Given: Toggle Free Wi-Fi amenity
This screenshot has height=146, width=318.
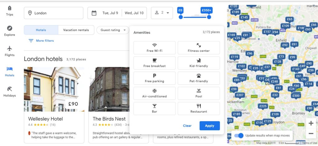Looking at the screenshot, I should (x=155, y=48).
